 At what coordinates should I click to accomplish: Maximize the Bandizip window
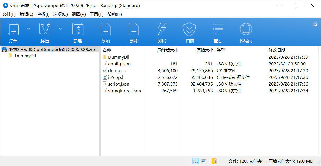click(x=295, y=6)
